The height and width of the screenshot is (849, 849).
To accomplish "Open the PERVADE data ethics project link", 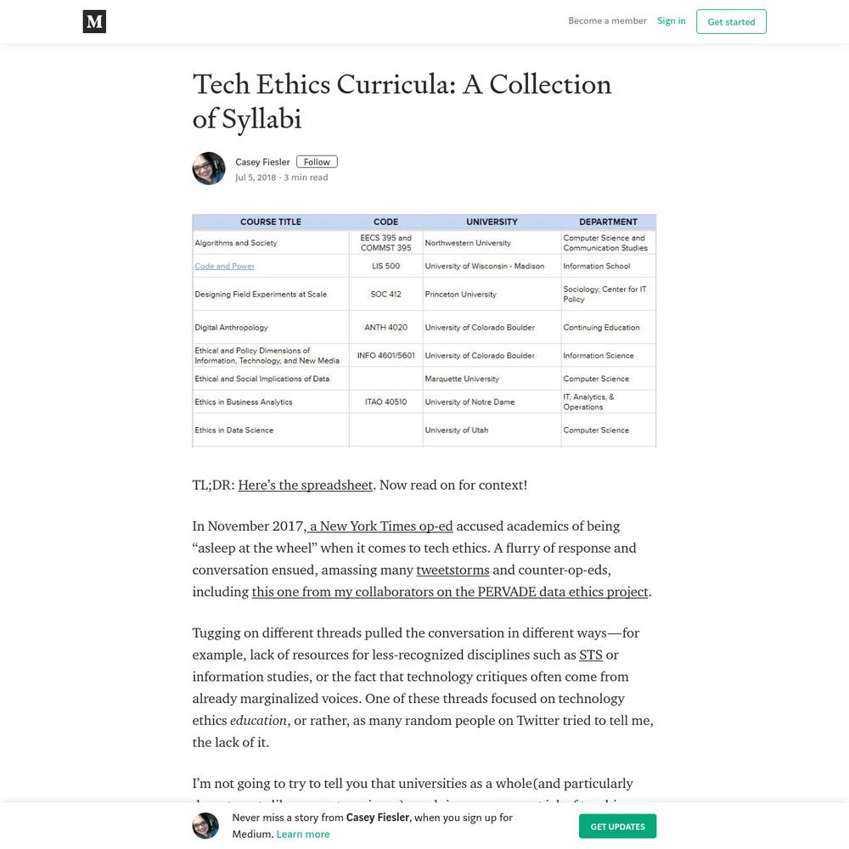I will 450,592.
